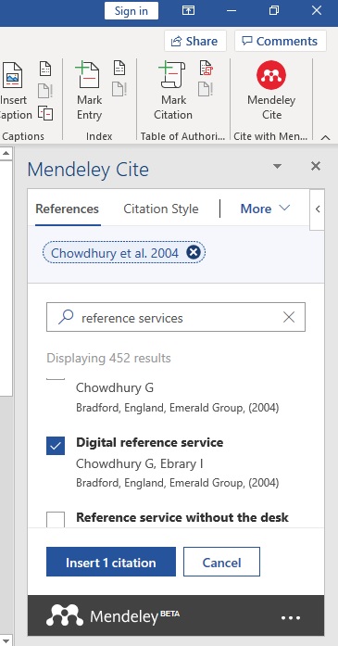Click the Cross-reference icon in Captions
338x646 pixels.
pos(45,113)
